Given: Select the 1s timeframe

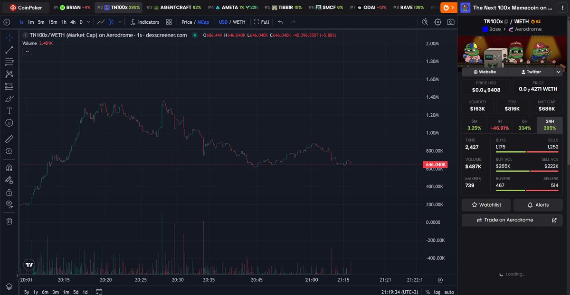Looking at the screenshot, I should point(21,22).
